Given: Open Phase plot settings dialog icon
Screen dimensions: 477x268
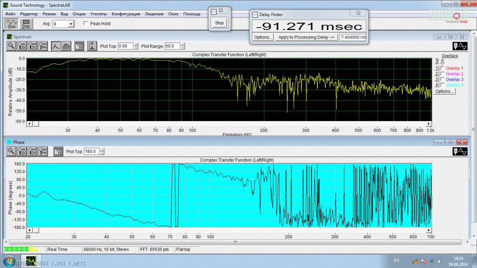Looking at the screenshot, I should coord(58,151).
